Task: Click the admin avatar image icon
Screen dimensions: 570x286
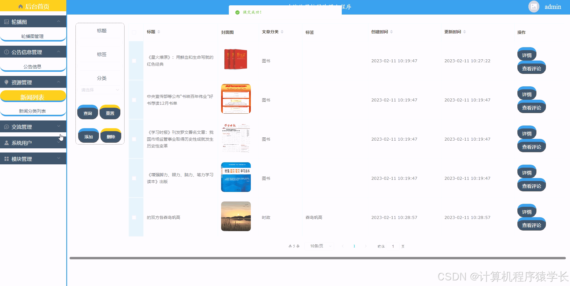Action: click(x=534, y=7)
